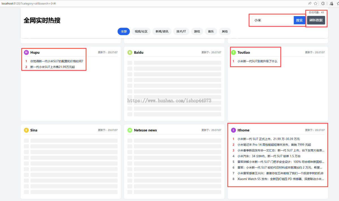This screenshot has height=201, width=339.
Task: Focus the search field containing 小米
Action: (273, 20)
